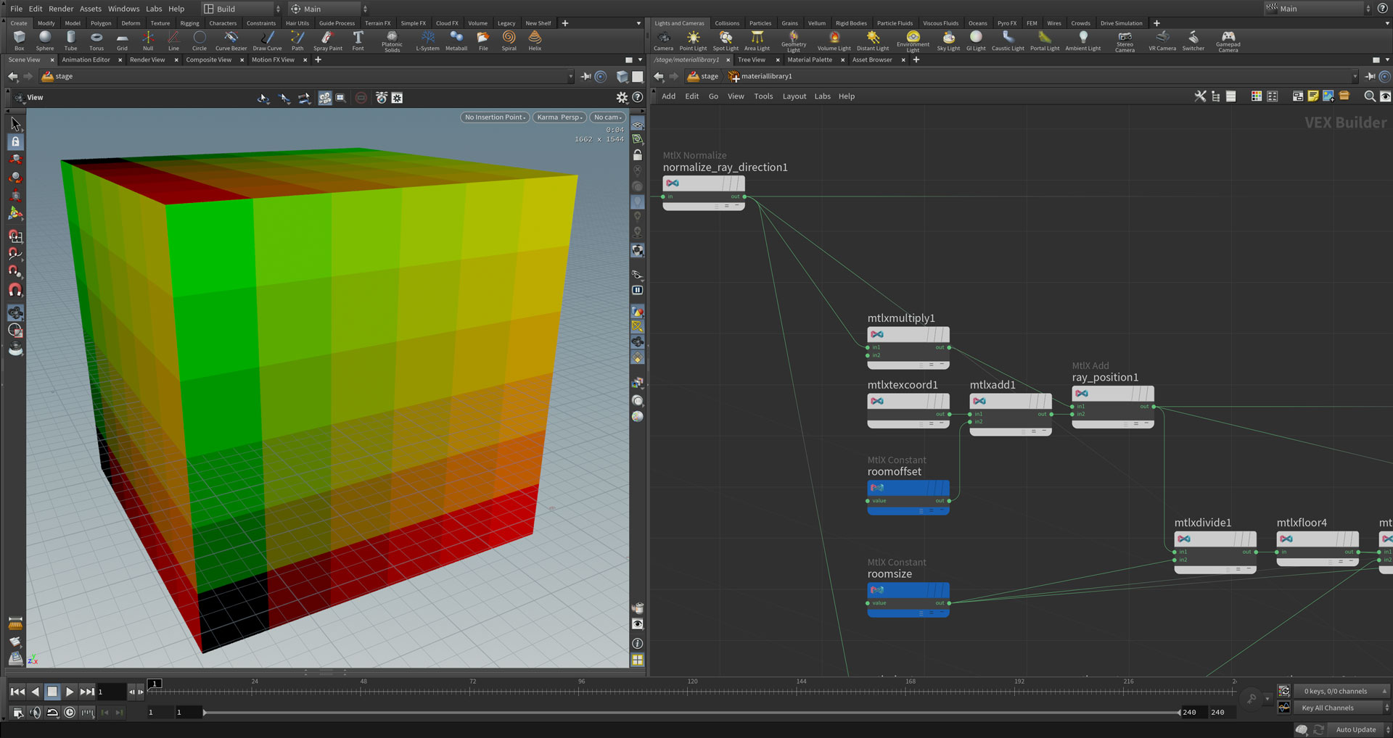The image size is (1393, 738).
Task: Click the frame 1 timeline marker
Action: (x=155, y=683)
